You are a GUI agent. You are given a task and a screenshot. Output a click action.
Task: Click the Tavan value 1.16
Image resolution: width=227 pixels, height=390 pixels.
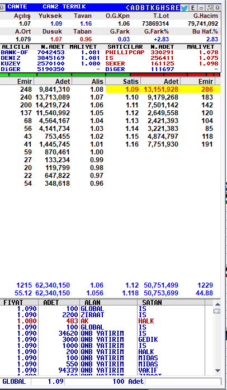point(86,24)
